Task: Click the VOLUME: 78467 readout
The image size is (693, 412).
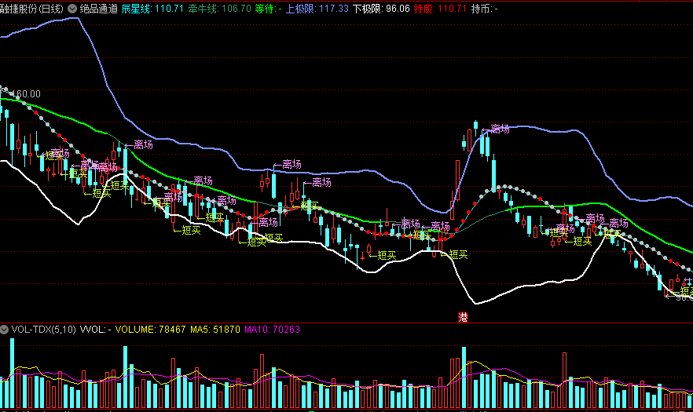Action: point(150,330)
